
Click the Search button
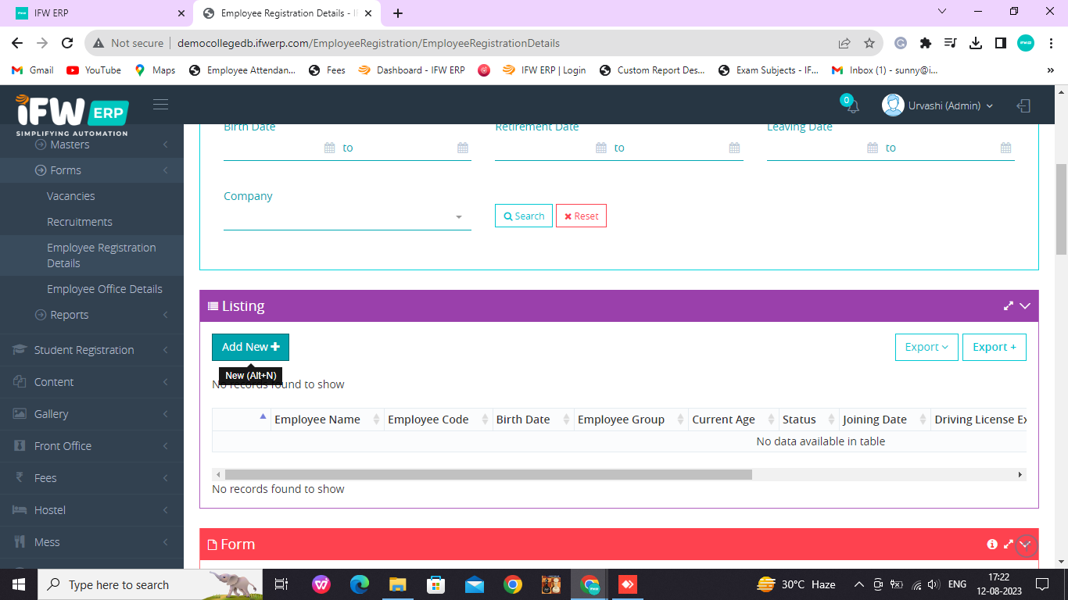pyautogui.click(x=524, y=216)
